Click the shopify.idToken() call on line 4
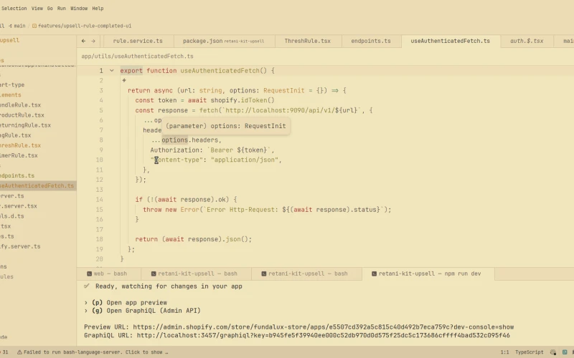Screen dimensions: 574x358 243,100
